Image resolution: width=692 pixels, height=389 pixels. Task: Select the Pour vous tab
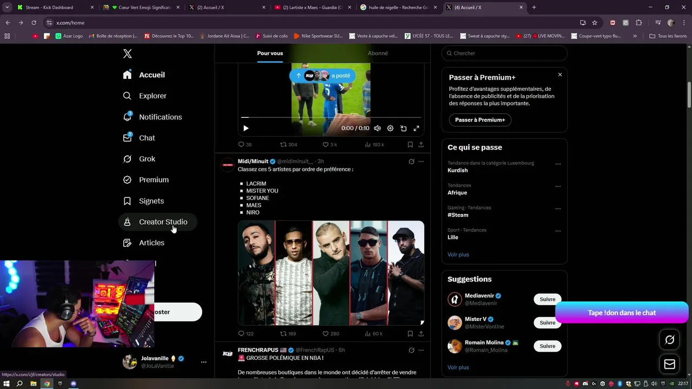click(x=270, y=53)
